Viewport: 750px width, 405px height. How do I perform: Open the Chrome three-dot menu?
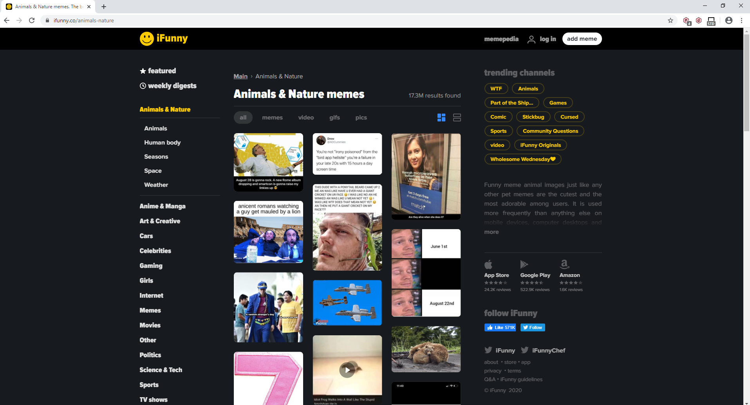tap(741, 20)
